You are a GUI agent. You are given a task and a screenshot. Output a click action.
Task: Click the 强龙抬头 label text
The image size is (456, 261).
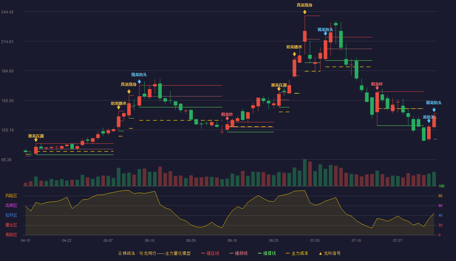point(139,75)
